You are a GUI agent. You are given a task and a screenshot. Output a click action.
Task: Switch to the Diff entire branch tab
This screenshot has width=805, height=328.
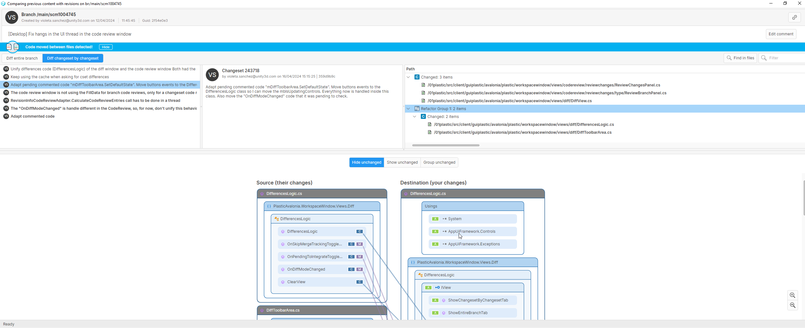[x=22, y=58]
